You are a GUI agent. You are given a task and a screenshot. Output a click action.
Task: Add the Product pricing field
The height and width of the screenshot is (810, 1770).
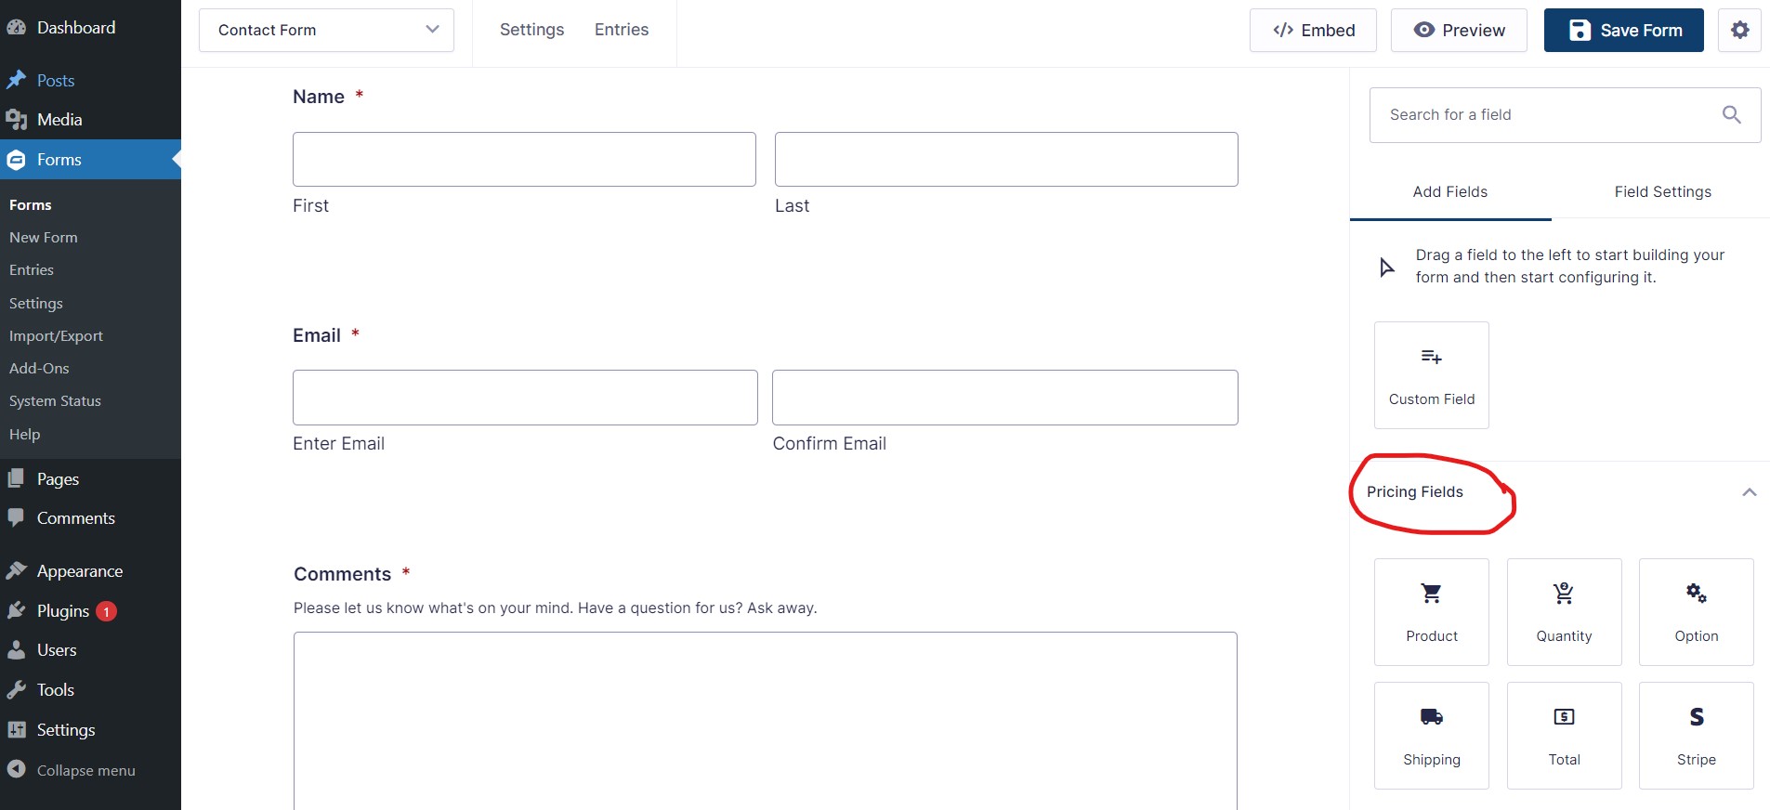[x=1431, y=612]
